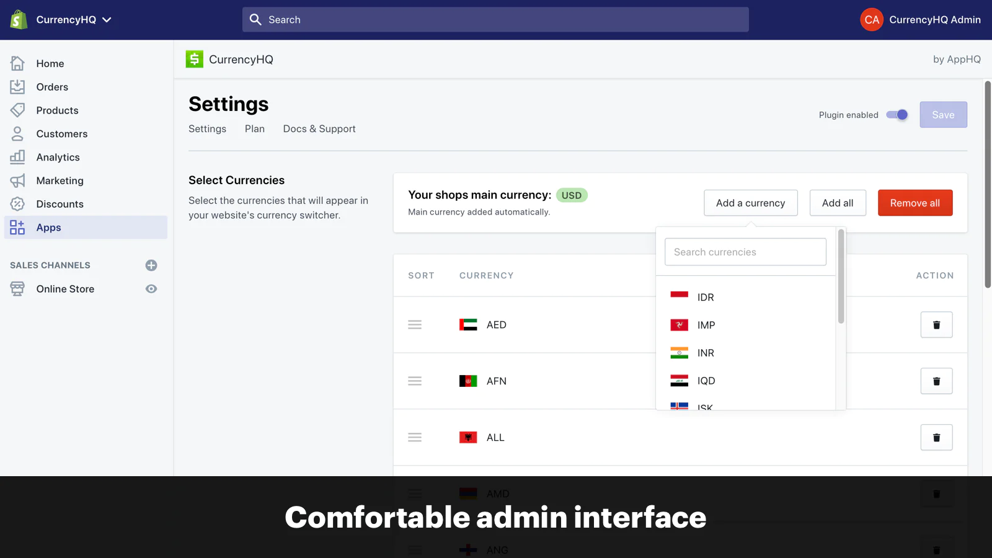The width and height of the screenshot is (992, 558).
Task: Click the CA admin avatar
Action: tap(871, 20)
